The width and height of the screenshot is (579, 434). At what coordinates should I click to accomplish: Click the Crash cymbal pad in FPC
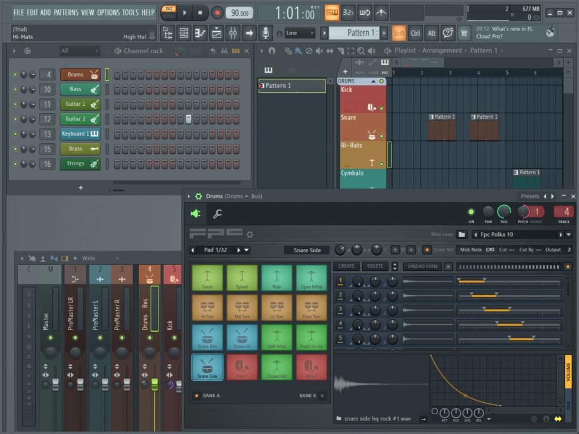coord(208,278)
